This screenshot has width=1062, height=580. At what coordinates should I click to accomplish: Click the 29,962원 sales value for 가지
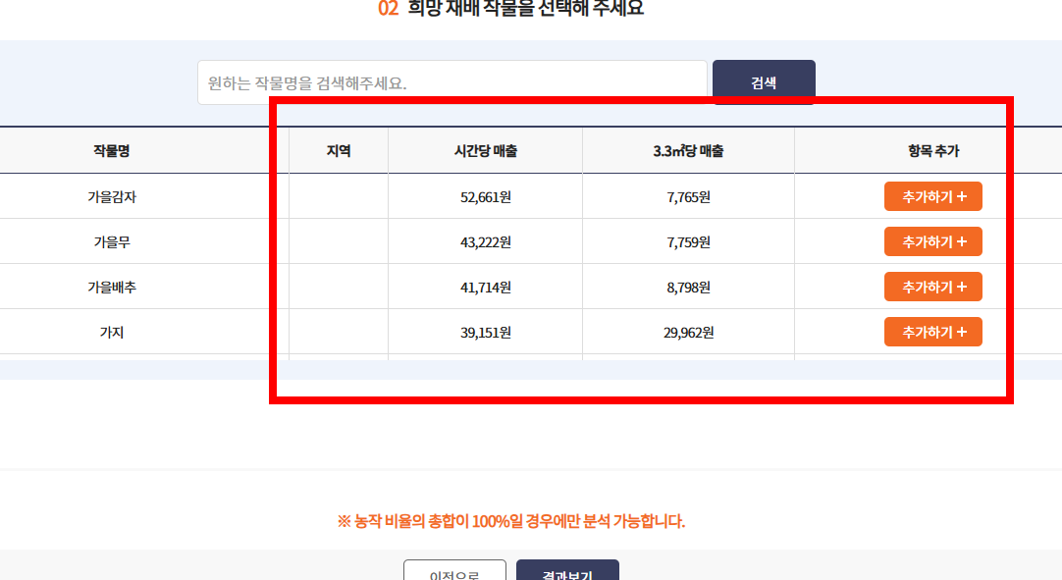pyautogui.click(x=688, y=331)
